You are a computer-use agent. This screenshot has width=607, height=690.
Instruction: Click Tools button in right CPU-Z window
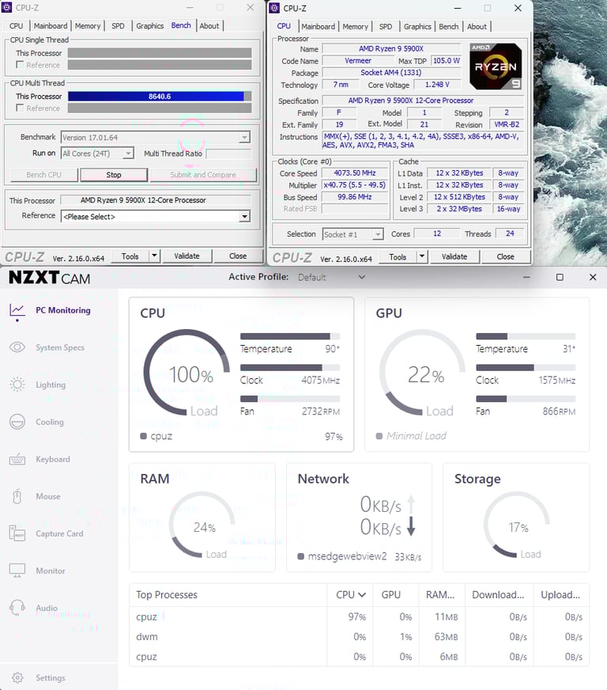398,256
